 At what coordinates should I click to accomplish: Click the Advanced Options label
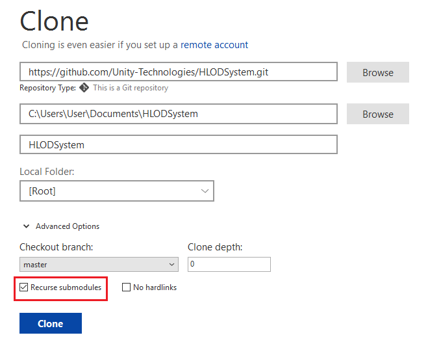[x=68, y=226]
